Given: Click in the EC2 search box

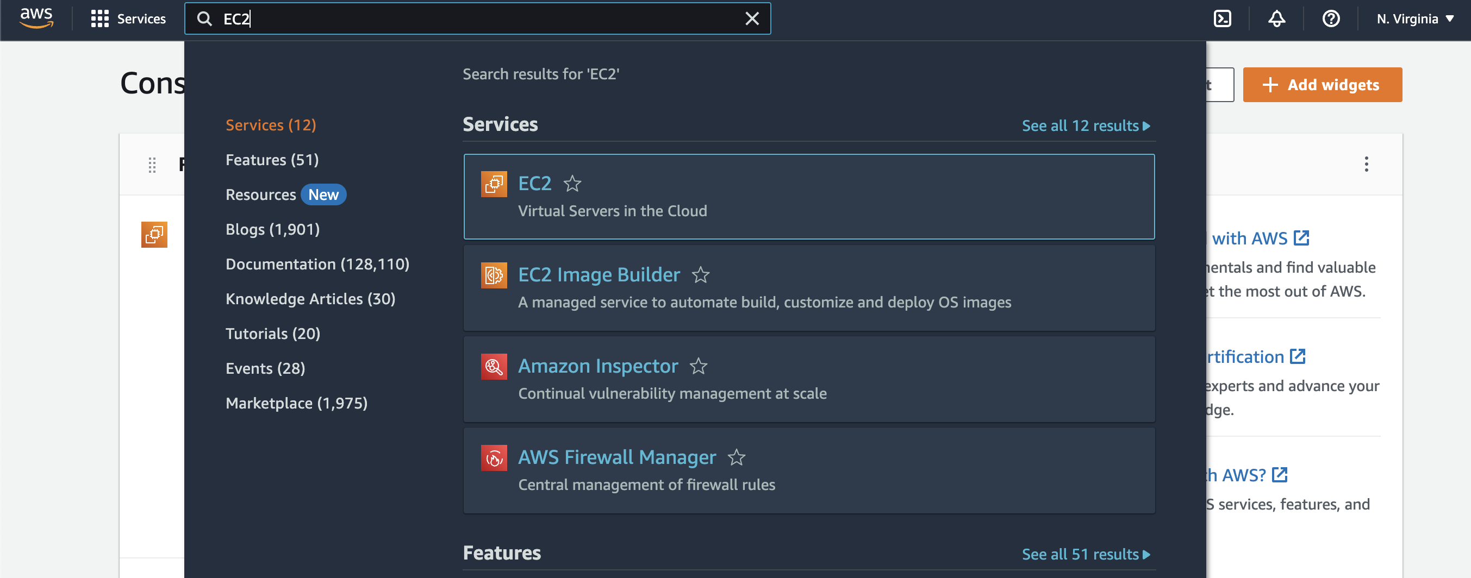Looking at the screenshot, I should [477, 19].
